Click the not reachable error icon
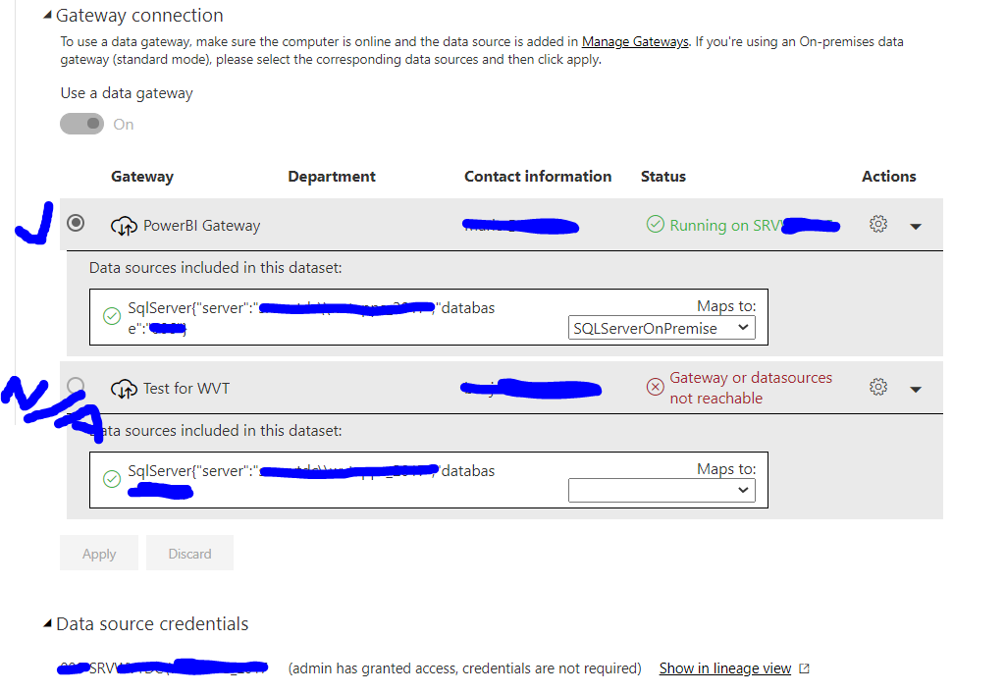 tap(655, 387)
